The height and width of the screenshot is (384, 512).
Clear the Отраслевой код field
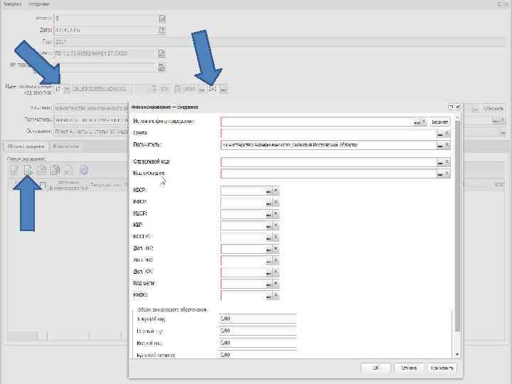click(447, 162)
